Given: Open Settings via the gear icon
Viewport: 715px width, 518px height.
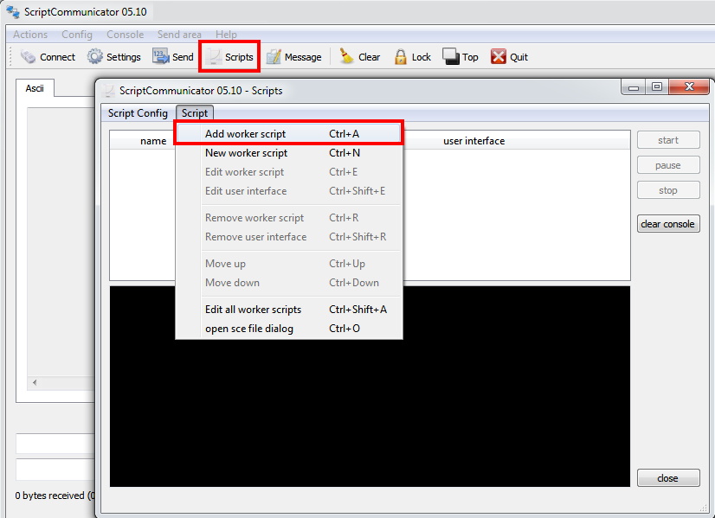Looking at the screenshot, I should [x=95, y=57].
